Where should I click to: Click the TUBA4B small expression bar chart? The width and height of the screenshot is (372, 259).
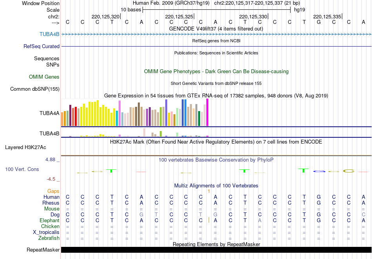click(135, 133)
